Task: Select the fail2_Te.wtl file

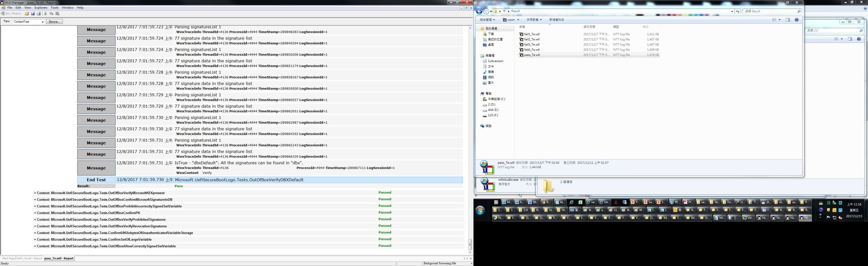Action: [532, 39]
